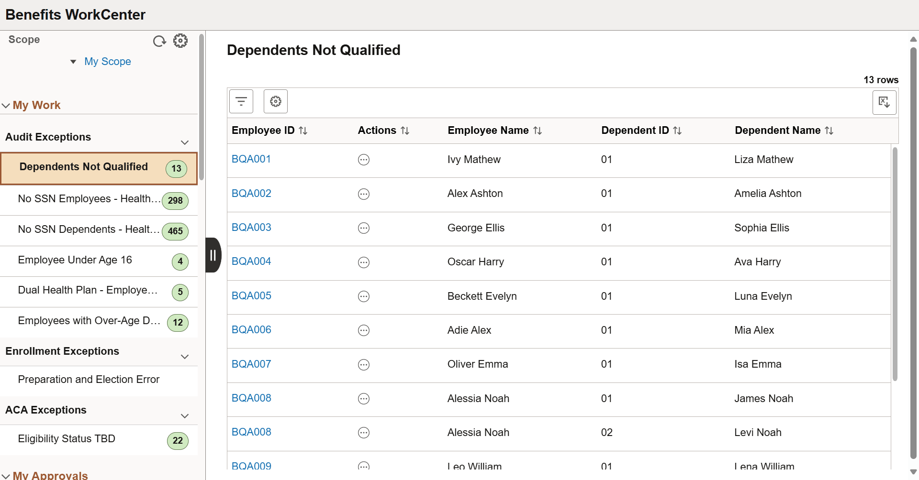Open employee BQA006 record

pyautogui.click(x=251, y=330)
